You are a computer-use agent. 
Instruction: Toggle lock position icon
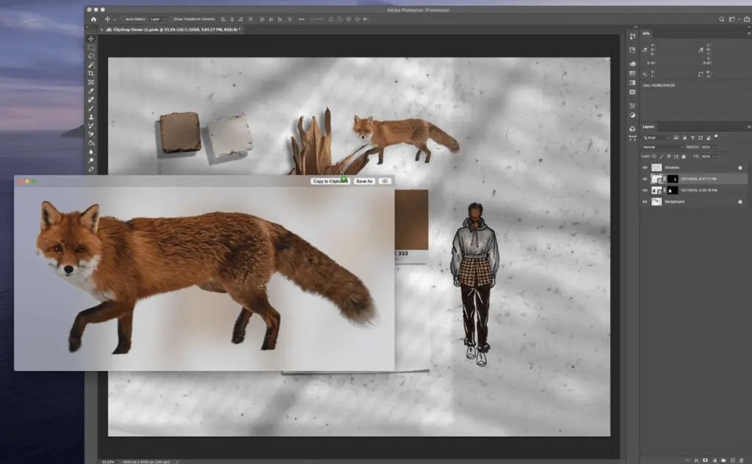tap(668, 156)
